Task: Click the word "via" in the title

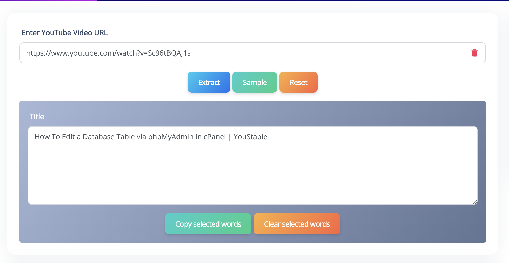Action: 141,137
